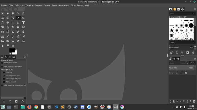Viewport: 197px width, 110px height.
Task: Open the Filtros menu
Action: [73, 5]
